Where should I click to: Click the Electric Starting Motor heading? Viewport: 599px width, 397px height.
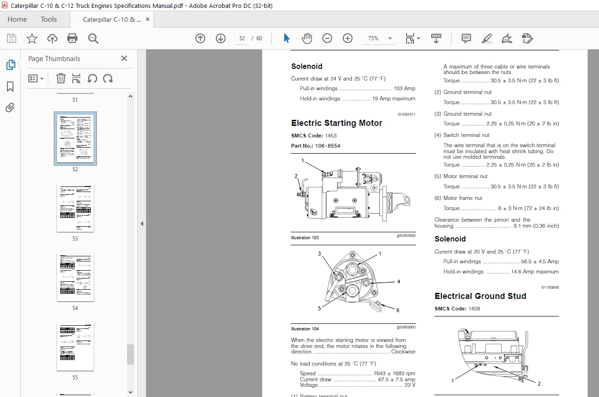coord(337,123)
